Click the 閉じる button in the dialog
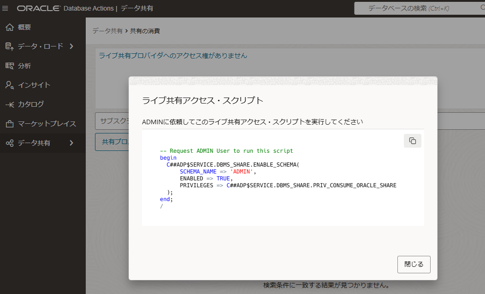Image resolution: width=485 pixels, height=294 pixels. click(414, 265)
